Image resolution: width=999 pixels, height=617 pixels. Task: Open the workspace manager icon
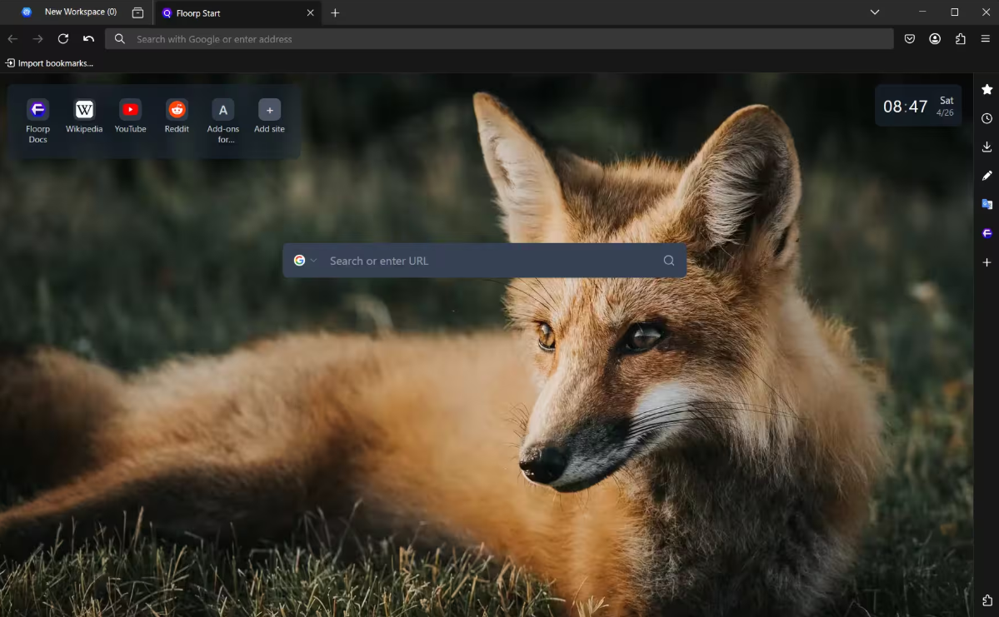point(138,12)
